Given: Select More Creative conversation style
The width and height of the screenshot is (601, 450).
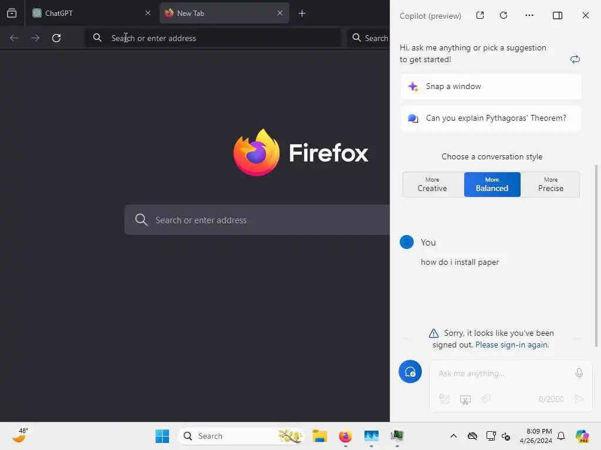Looking at the screenshot, I should tap(433, 185).
